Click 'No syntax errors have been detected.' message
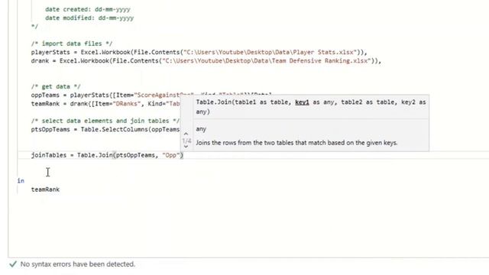489x275 pixels. point(78,264)
